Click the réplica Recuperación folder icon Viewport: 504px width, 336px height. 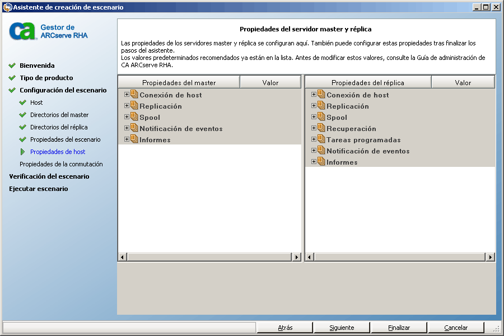click(x=321, y=128)
